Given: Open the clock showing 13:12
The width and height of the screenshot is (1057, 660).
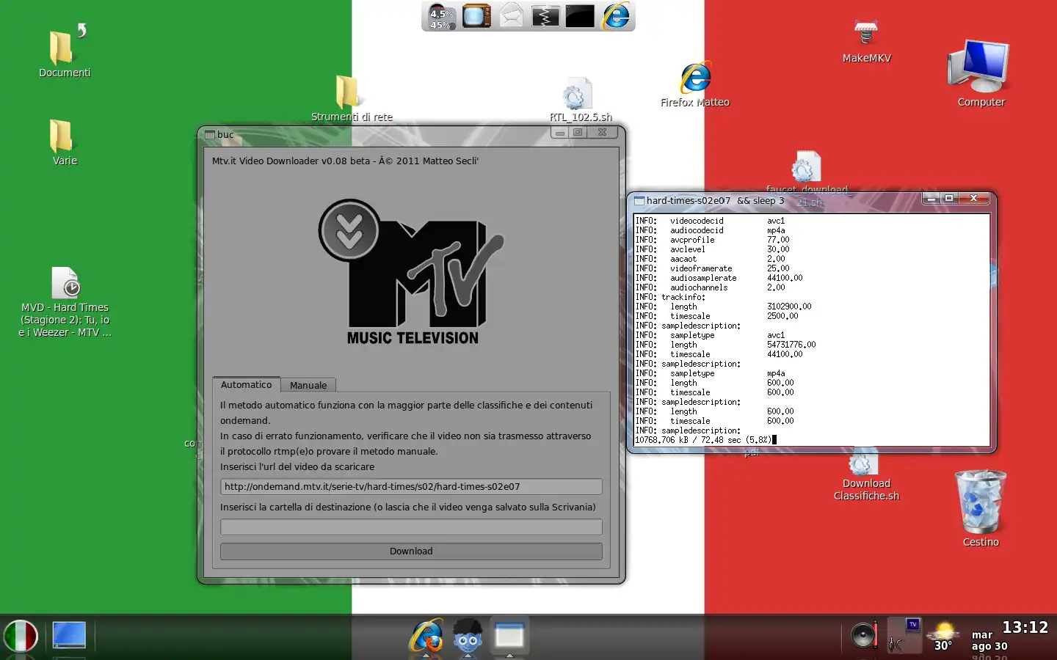Looking at the screenshot, I should [1025, 628].
